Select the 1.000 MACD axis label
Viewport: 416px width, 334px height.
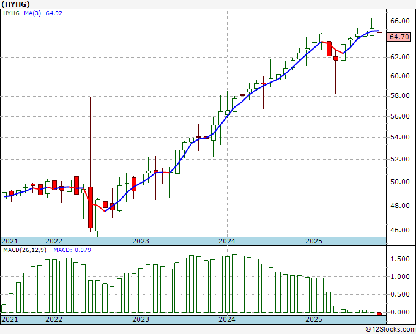click(x=400, y=276)
